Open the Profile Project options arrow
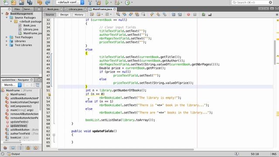The image size is (279, 157). (x=132, y=3)
